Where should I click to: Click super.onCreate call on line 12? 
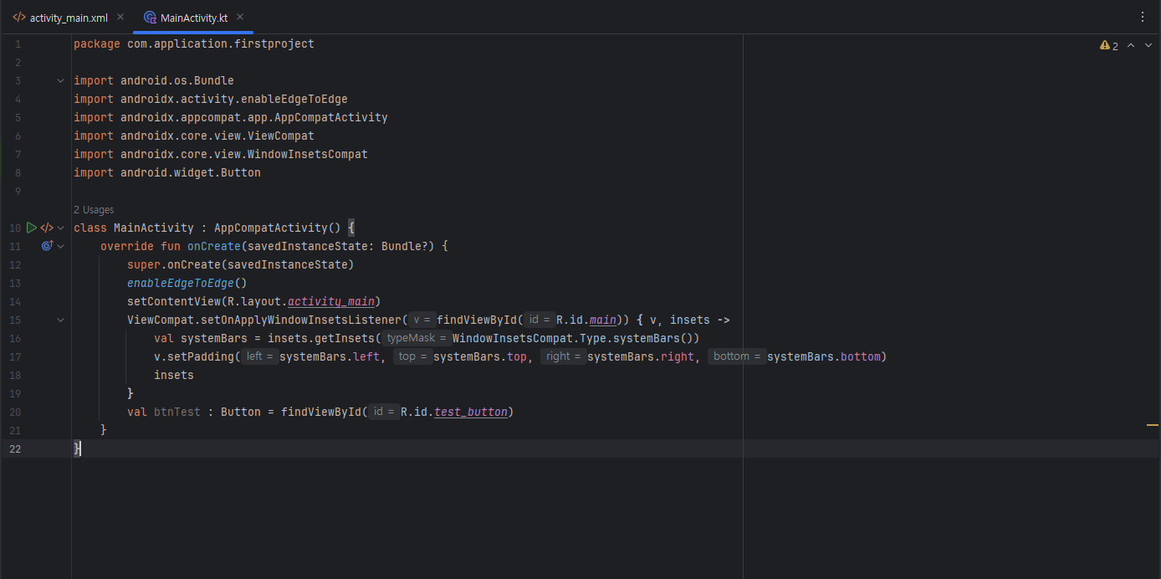click(x=241, y=264)
